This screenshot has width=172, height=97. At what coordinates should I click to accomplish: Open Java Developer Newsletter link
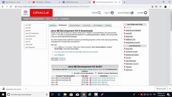[63, 47]
